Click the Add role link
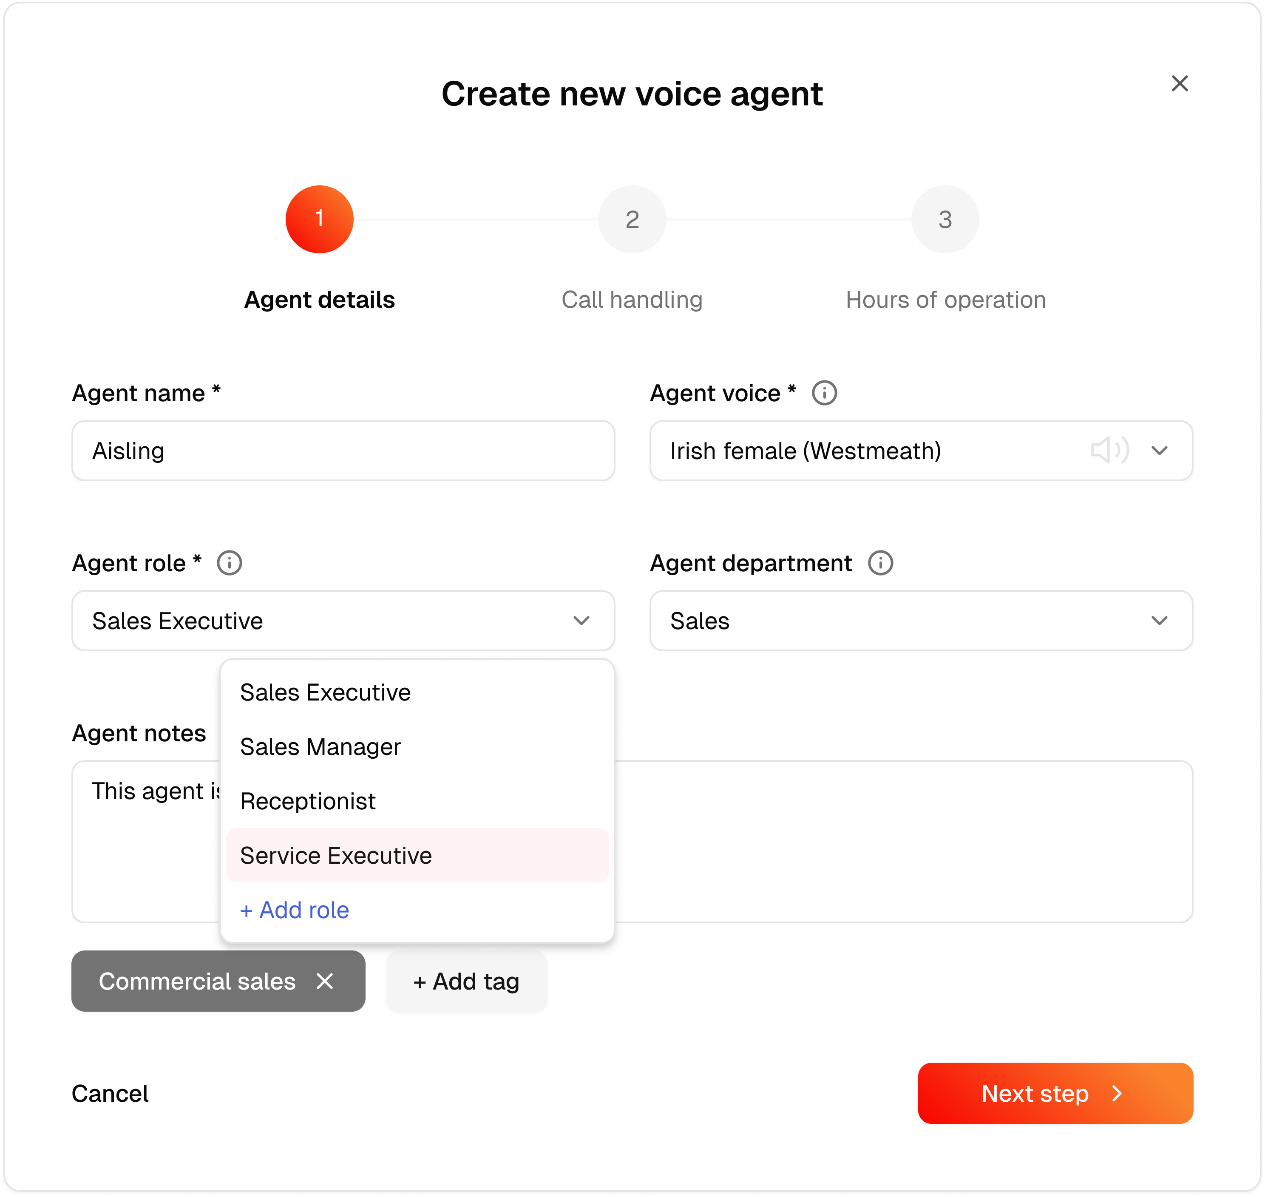Viewport: 1265px width, 1197px height. click(x=294, y=910)
